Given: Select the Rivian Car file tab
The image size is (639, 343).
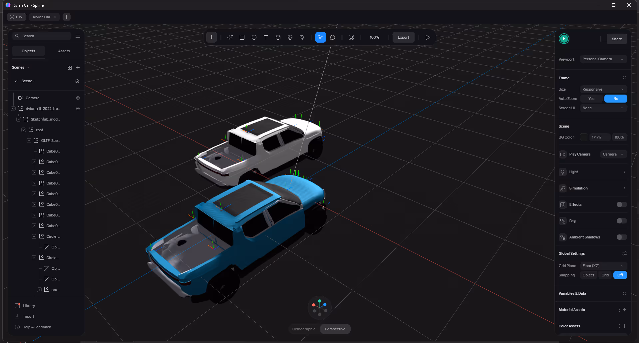Looking at the screenshot, I should 42,17.
